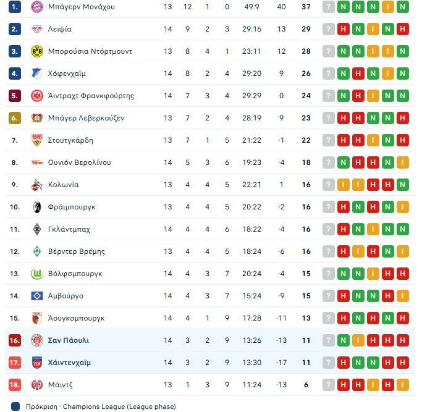The width and height of the screenshot is (422, 412).
Task: Click the Mainz club logo
Action: pos(36,385)
